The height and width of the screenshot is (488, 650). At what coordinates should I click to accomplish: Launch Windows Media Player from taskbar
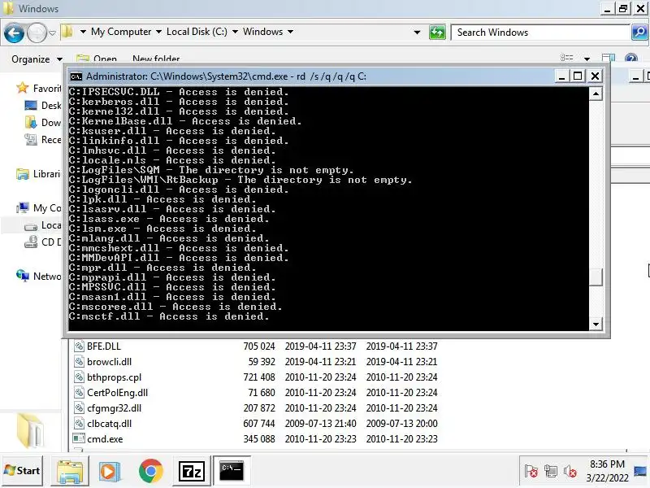coord(110,472)
